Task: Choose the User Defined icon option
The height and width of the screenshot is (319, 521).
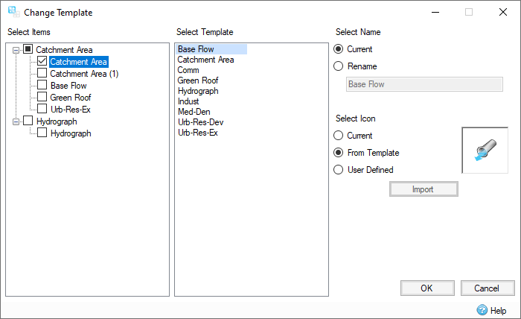Action: [339, 170]
